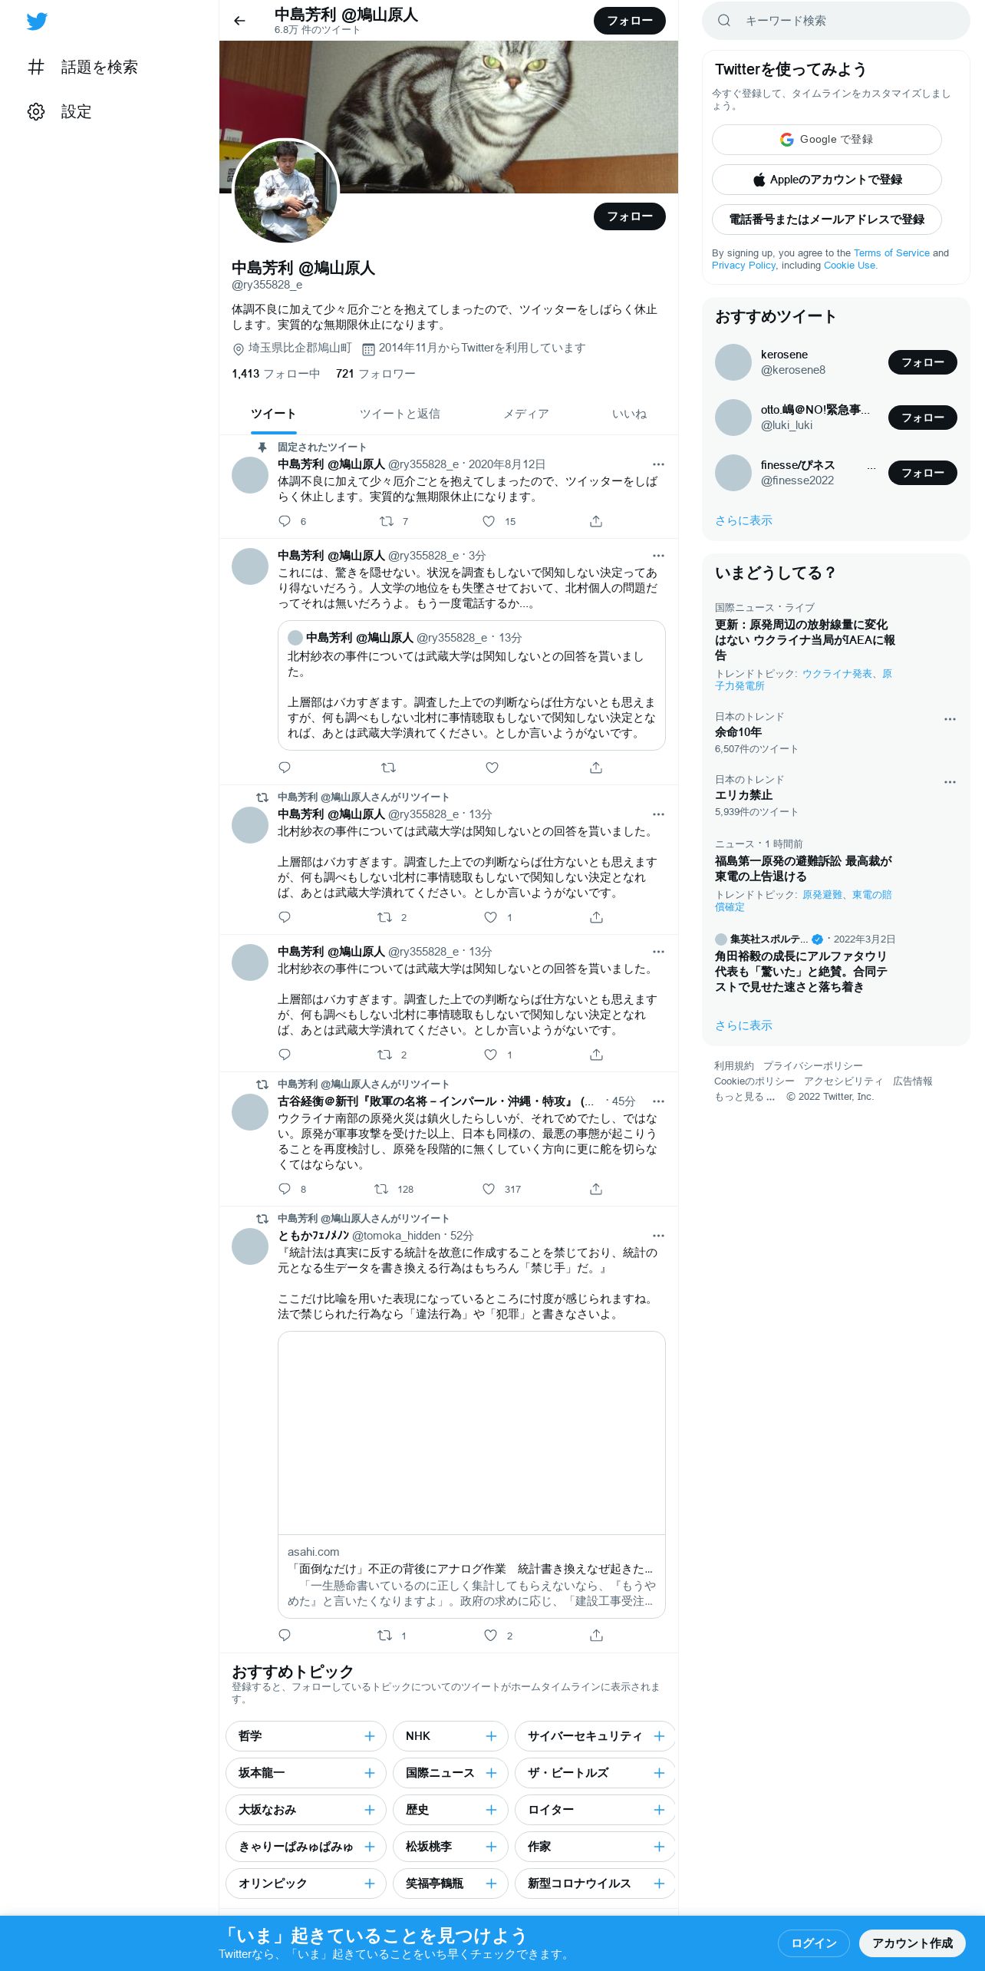
Task: Add the 坂本龍一 topic
Action: pos(370,1773)
